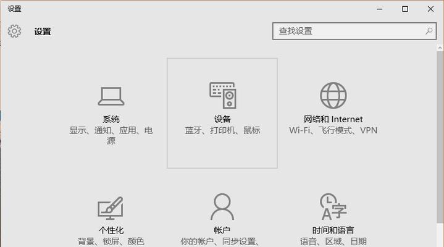
Task: Minimize the 设置 window
Action: click(x=379, y=9)
